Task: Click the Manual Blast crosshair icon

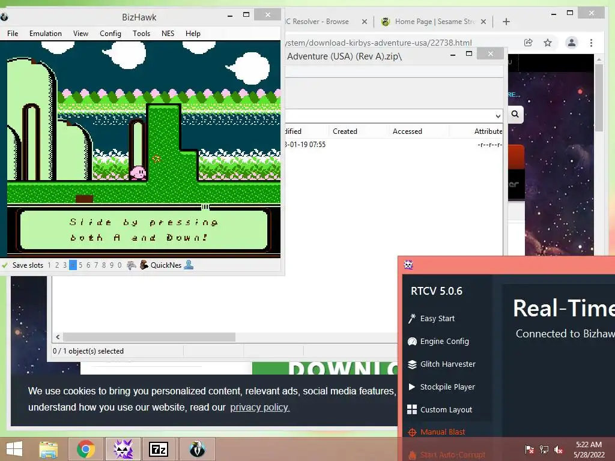Action: click(x=412, y=432)
